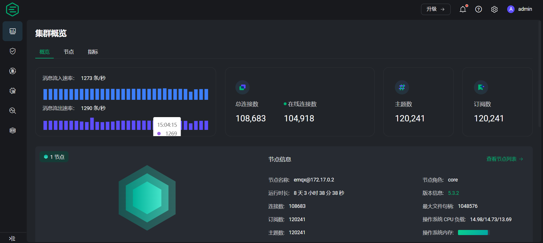Open the settings gear in header
543x243 pixels.
pos(494,9)
